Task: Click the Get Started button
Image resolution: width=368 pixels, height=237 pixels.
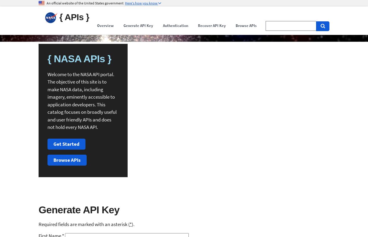Action: [66, 144]
